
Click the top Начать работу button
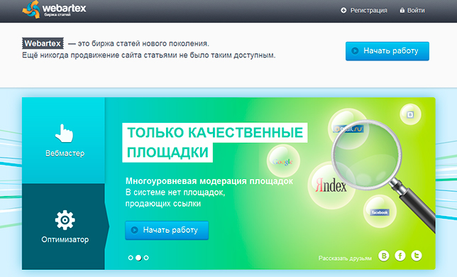tap(387, 51)
